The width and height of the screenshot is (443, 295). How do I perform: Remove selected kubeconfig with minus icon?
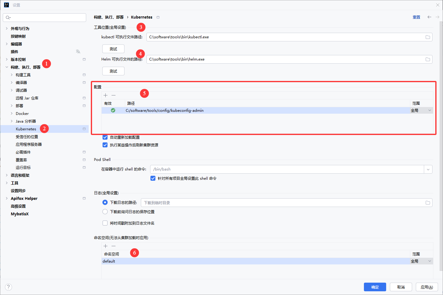114,95
